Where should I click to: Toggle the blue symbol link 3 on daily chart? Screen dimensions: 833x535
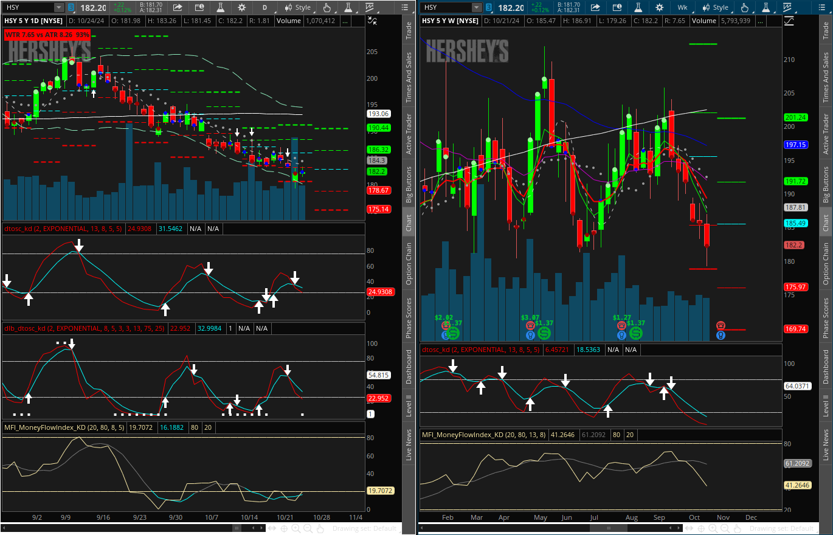click(72, 7)
